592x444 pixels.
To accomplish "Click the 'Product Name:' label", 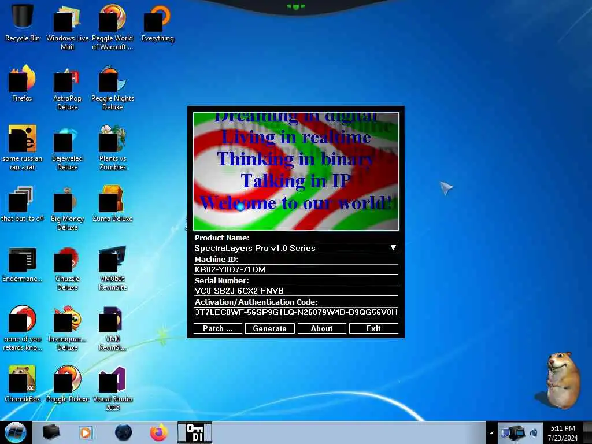I will coord(222,238).
